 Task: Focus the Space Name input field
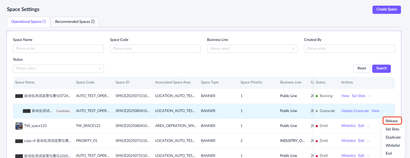[58, 49]
